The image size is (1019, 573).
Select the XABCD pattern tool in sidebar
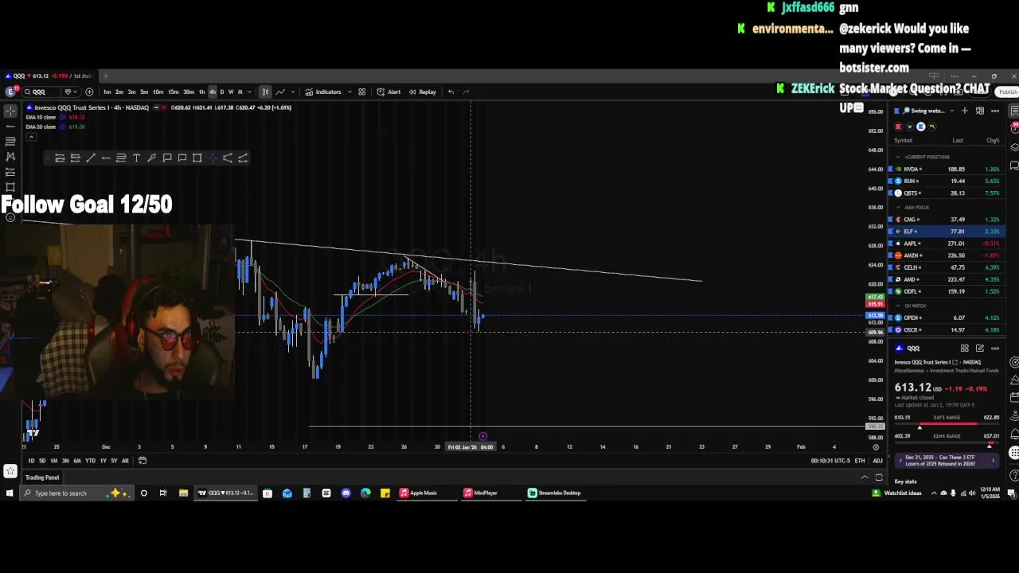tap(10, 156)
